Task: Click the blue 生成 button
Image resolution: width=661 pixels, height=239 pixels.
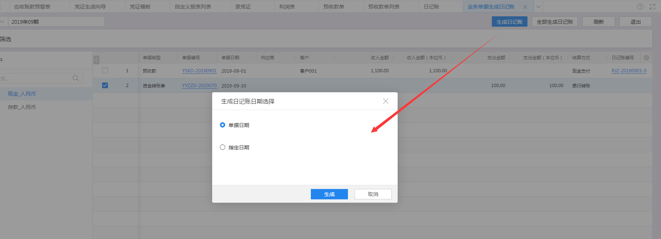Action: pyautogui.click(x=329, y=194)
